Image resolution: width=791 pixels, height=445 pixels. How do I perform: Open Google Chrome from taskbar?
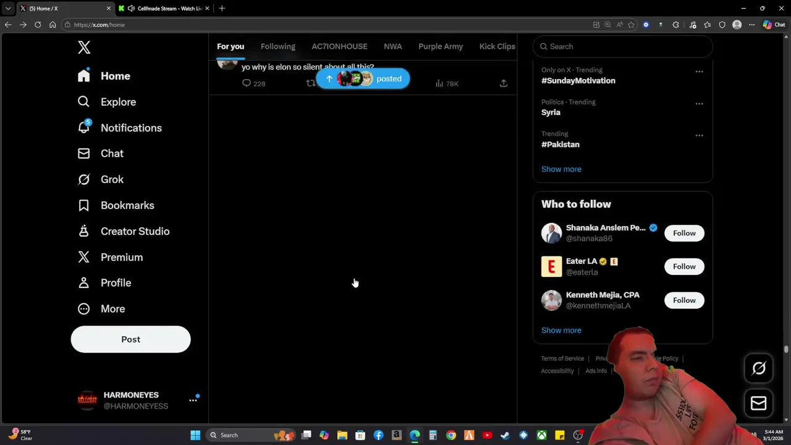click(451, 435)
